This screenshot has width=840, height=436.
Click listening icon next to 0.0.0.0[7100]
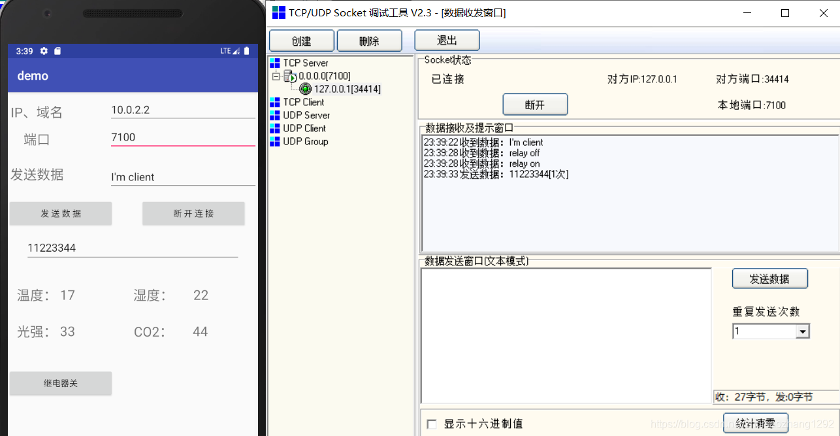(x=291, y=76)
